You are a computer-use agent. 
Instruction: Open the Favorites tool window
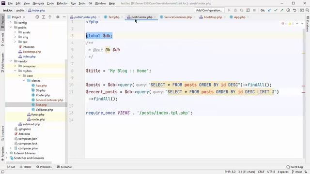pyautogui.click(x=2, y=154)
